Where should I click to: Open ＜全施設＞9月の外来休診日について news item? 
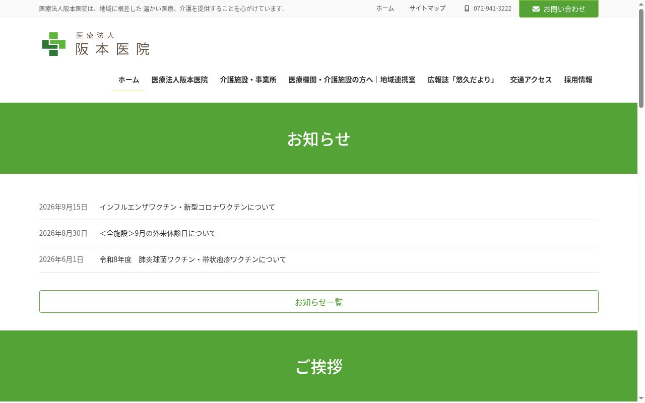[158, 233]
